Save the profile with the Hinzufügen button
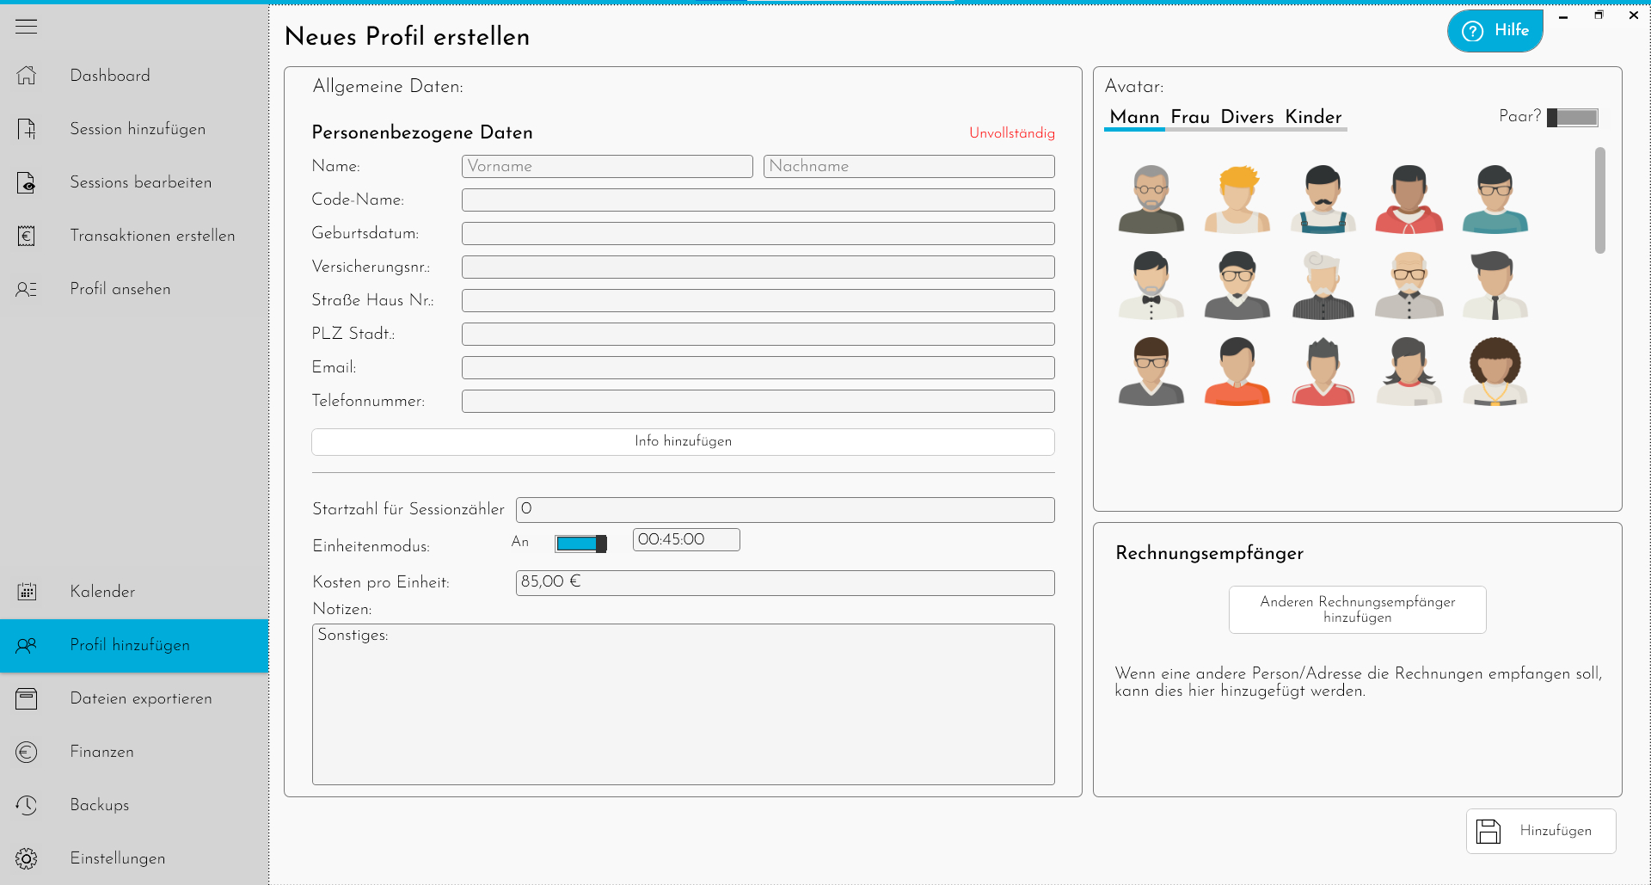 pos(1541,831)
